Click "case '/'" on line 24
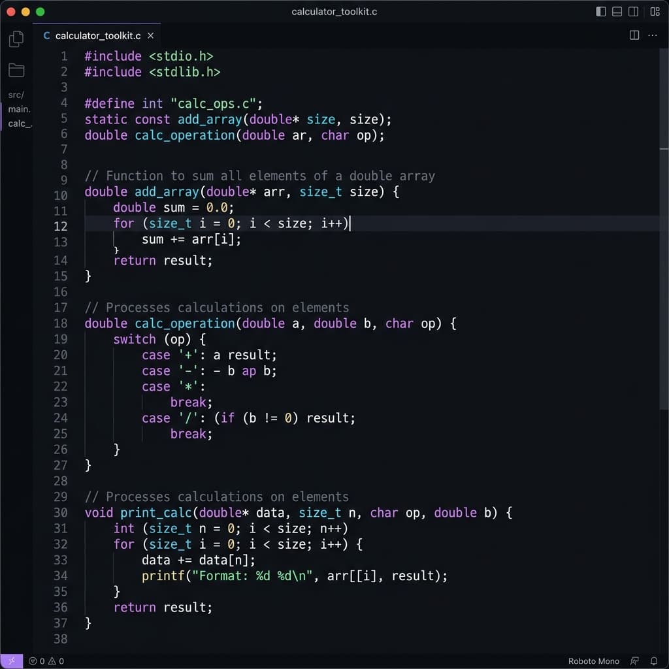 point(171,418)
